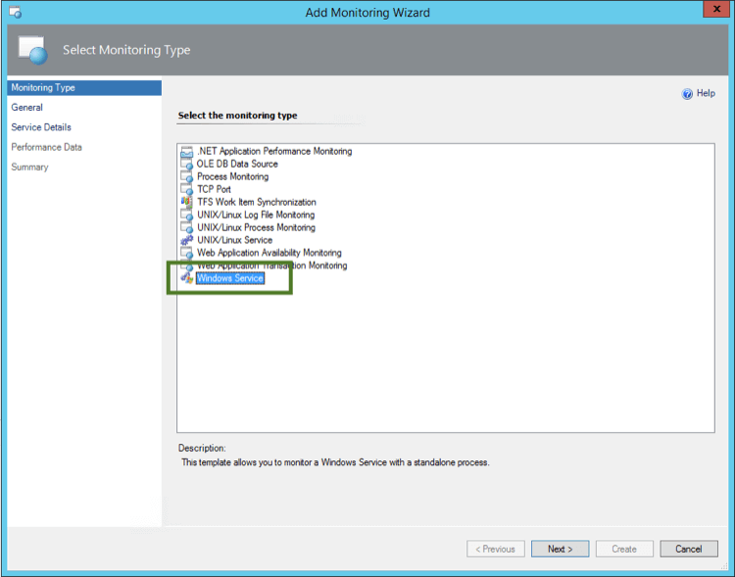Choose Process Monitoring from the list
Image resolution: width=735 pixels, height=577 pixels.
pos(233,176)
